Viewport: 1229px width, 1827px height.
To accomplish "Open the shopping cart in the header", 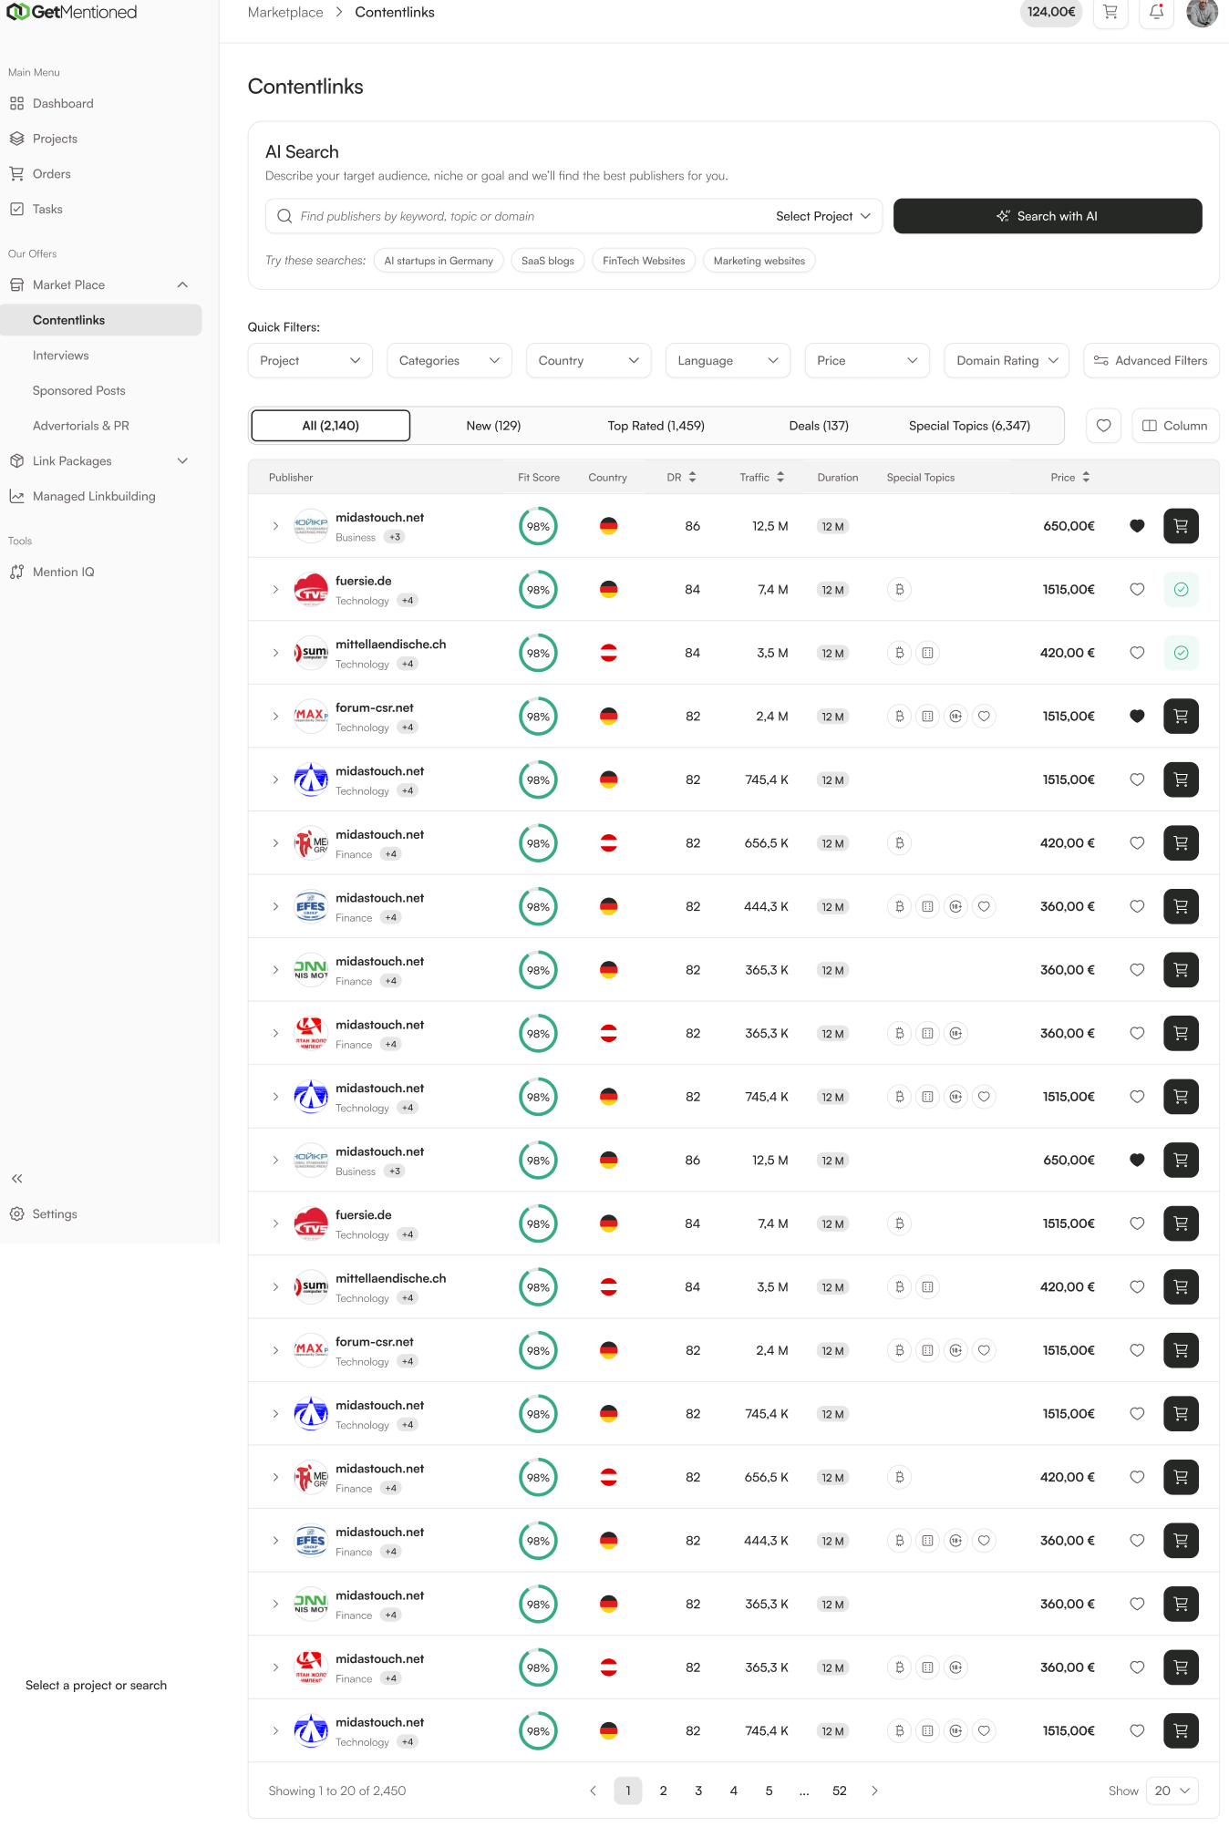I will pos(1110,12).
